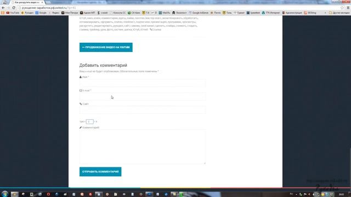The image size is (351, 197).
Task: Show bookmarks overflow chevron
Action: click(325, 13)
